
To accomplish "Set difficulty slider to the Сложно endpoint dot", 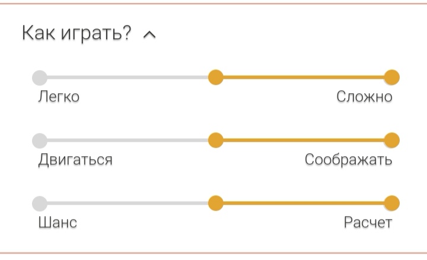I will tap(391, 77).
